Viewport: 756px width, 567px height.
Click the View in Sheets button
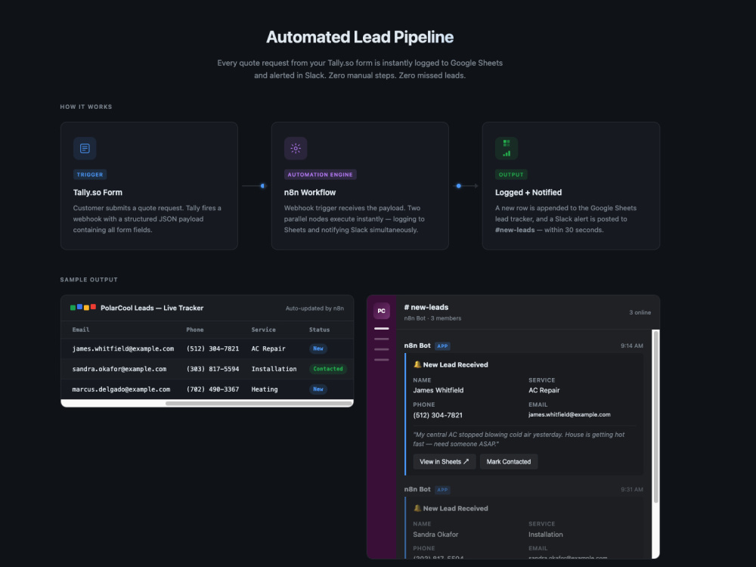(444, 461)
